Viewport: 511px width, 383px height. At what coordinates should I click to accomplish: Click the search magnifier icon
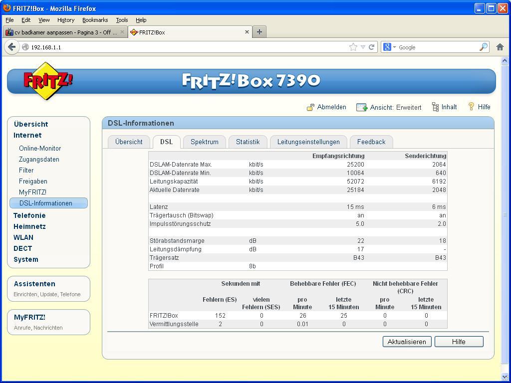(483, 47)
